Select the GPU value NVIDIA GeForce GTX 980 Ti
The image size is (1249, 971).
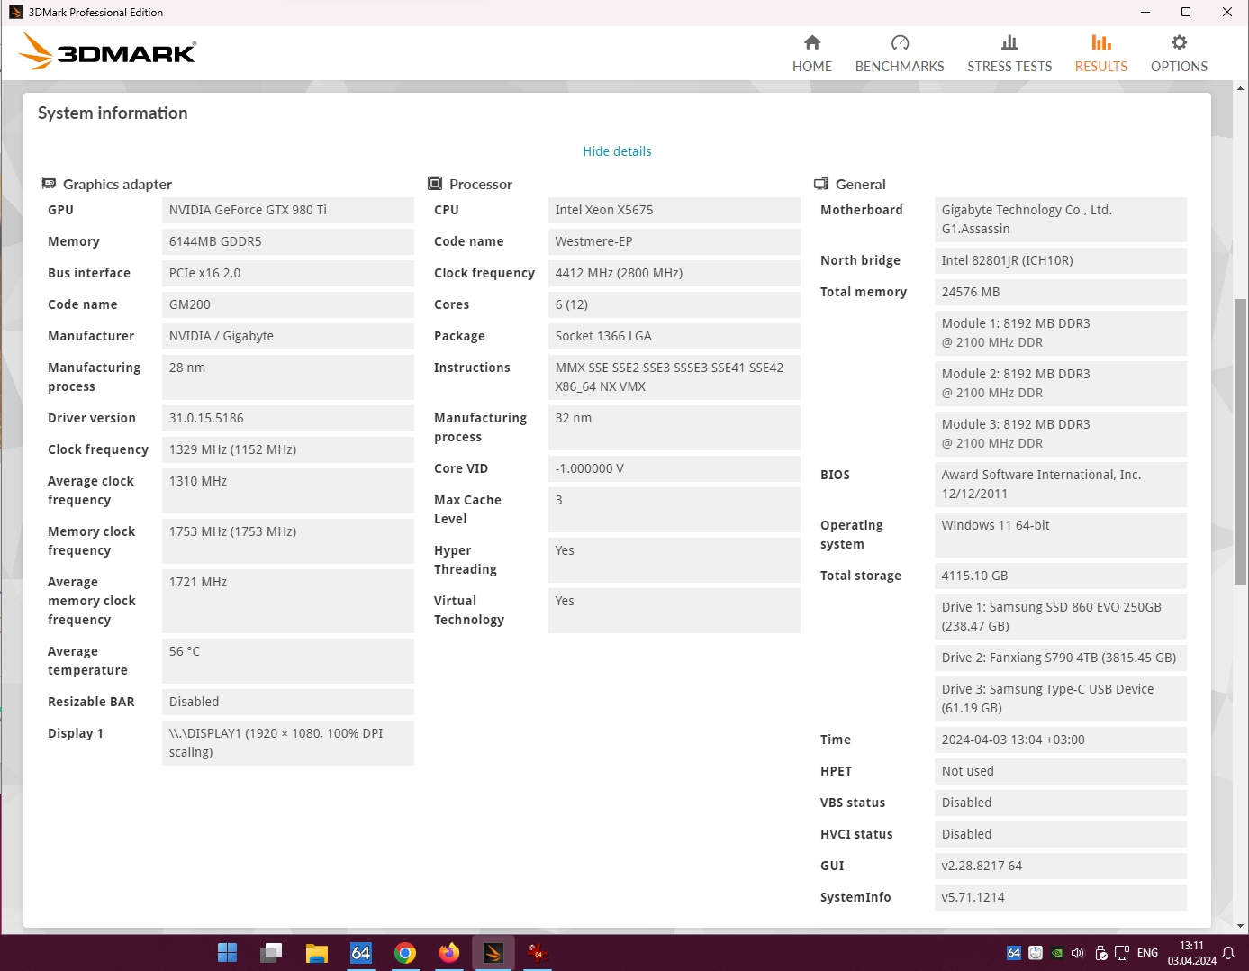coord(288,210)
